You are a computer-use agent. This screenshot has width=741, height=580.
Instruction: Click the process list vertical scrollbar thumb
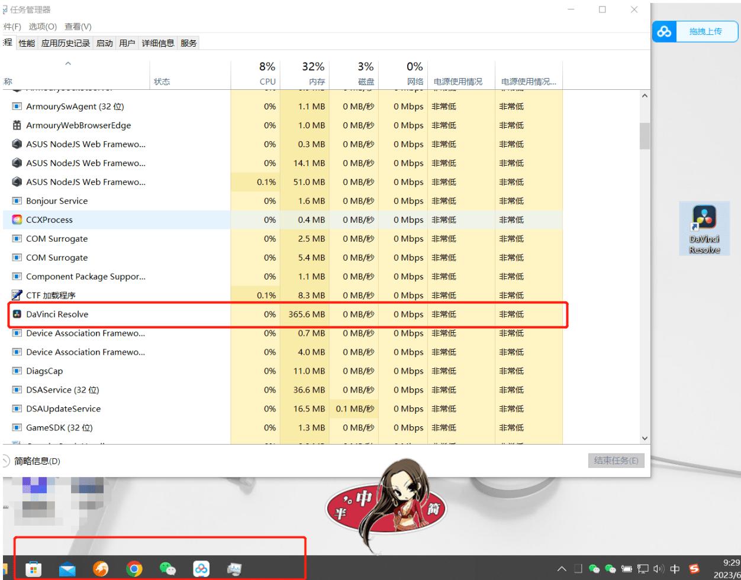[x=645, y=136]
